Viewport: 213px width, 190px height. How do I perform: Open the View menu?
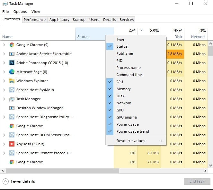[x=36, y=12]
